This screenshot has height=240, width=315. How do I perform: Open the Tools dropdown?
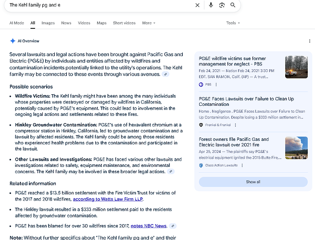click(233, 23)
